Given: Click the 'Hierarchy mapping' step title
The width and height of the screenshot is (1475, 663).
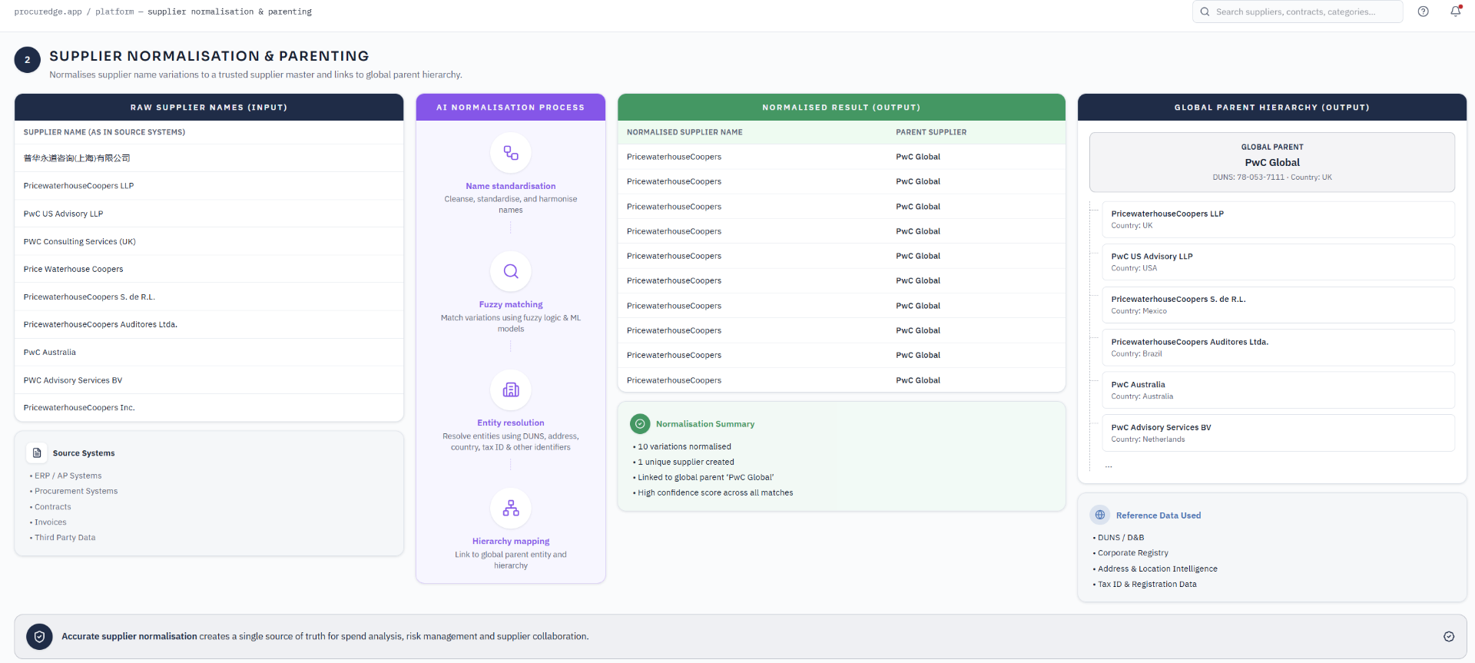Looking at the screenshot, I should (x=510, y=541).
